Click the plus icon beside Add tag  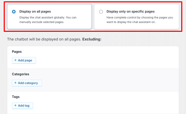15,105
